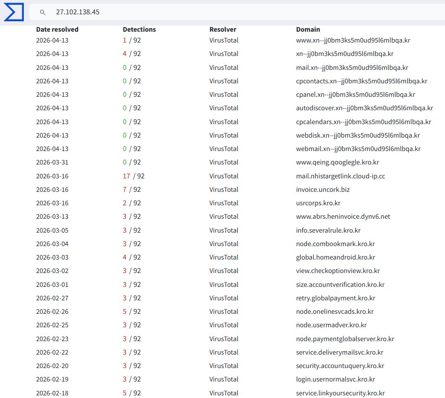Click domain node.paymentglobalserver.kro.kr

[345, 339]
